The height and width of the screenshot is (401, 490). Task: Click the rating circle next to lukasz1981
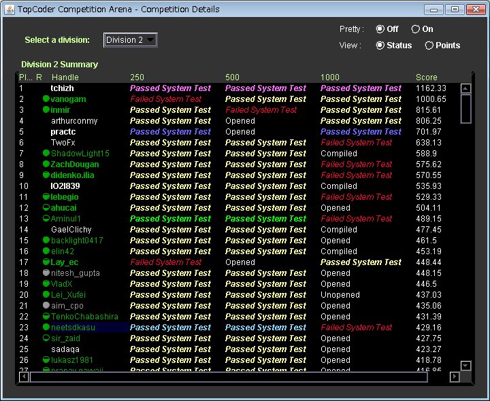(x=46, y=360)
